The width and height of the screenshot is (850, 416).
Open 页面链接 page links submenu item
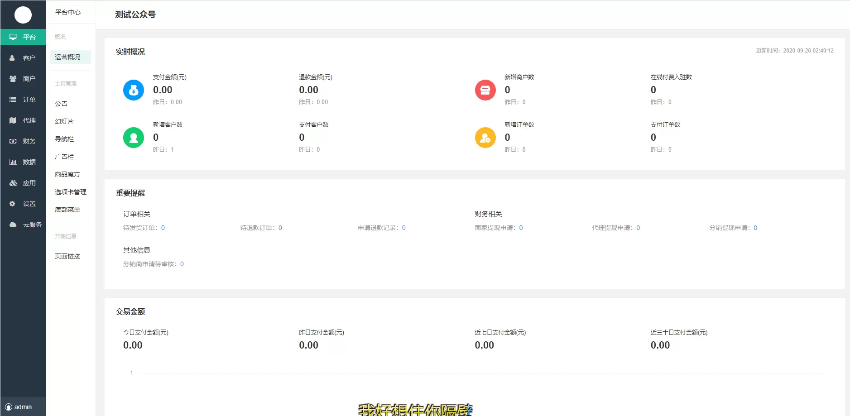pos(67,256)
